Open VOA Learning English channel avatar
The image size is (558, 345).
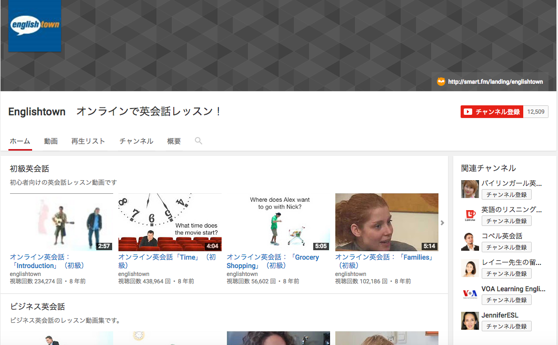click(x=470, y=294)
